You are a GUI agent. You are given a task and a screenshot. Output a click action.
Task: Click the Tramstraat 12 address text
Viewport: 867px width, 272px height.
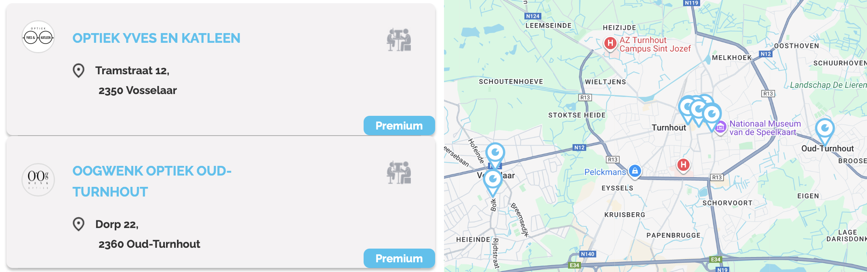coord(133,71)
